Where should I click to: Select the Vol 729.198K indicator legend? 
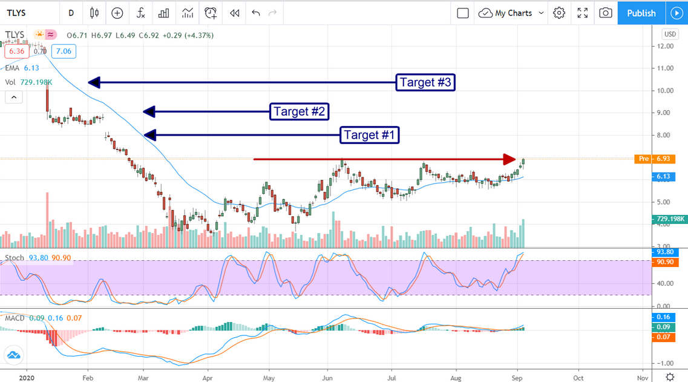pos(28,82)
